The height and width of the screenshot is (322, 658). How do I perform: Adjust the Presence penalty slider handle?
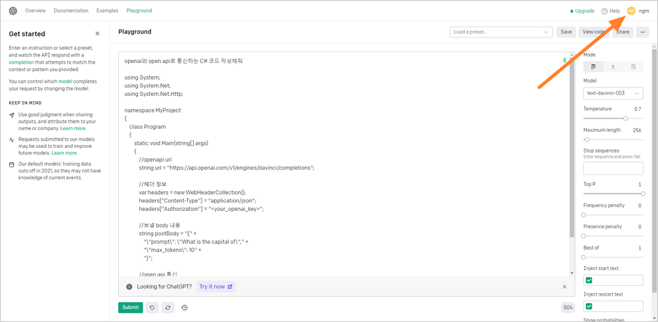(x=583, y=236)
